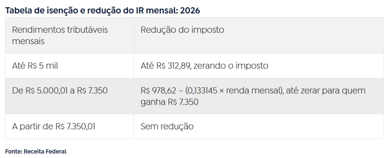The height and width of the screenshot is (158, 391).
Task: Click the "Redução do imposto" column header
Action: [182, 30]
